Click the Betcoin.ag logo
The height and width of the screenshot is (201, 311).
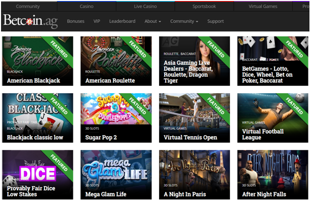click(31, 21)
